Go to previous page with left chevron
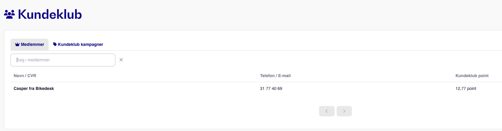 (x=327, y=111)
